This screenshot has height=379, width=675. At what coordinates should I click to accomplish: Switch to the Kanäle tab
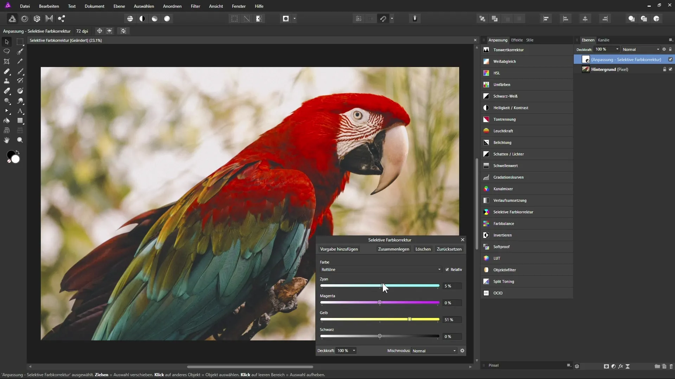pos(604,40)
